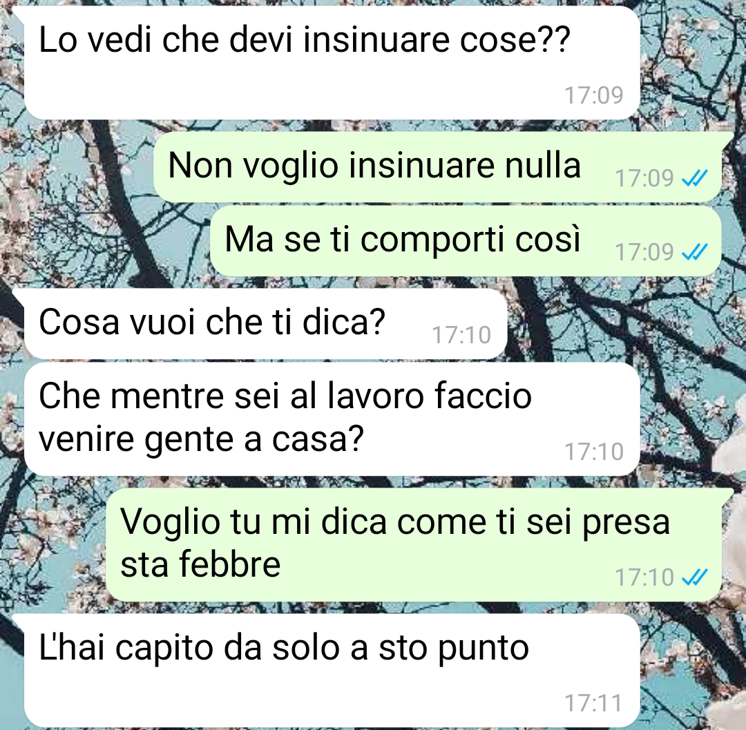Select the message 'Lo vedi che devi insinuare cose??'
Screen dimensions: 746x730
(x=332, y=63)
